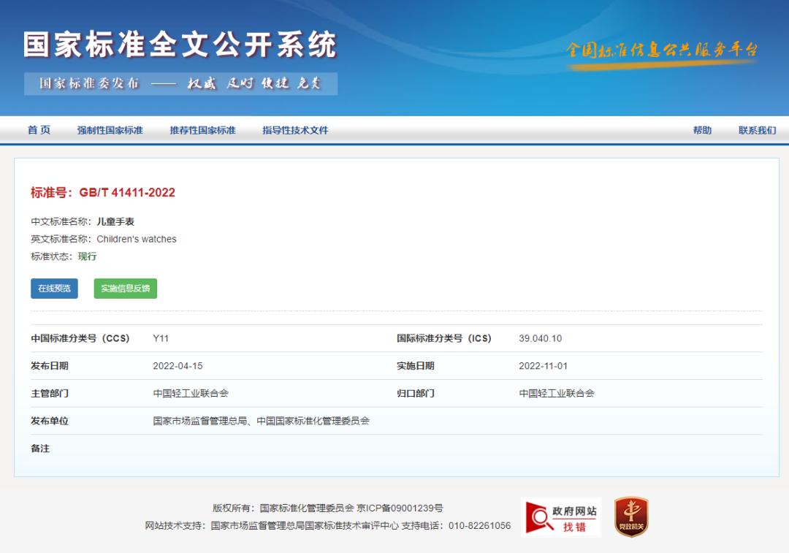Viewport: 789px width, 553px height.
Task: Click the ICS value 39.040.10
Action: coord(540,338)
